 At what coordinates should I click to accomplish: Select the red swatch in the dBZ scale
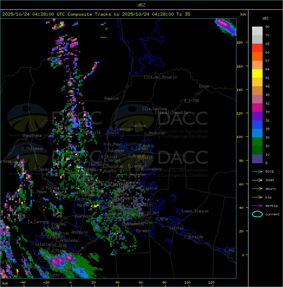click(x=257, y=48)
